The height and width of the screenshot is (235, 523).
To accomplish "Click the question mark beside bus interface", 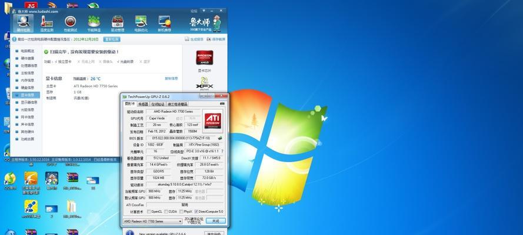I will coord(222,152).
